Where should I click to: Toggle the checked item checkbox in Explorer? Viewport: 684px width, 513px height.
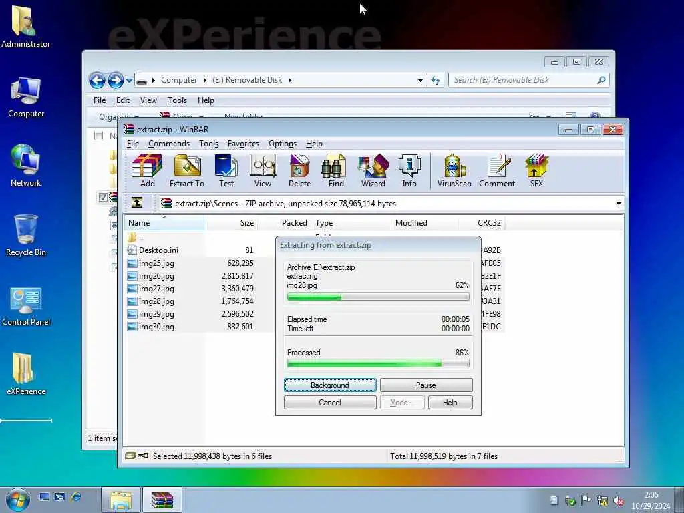point(103,197)
